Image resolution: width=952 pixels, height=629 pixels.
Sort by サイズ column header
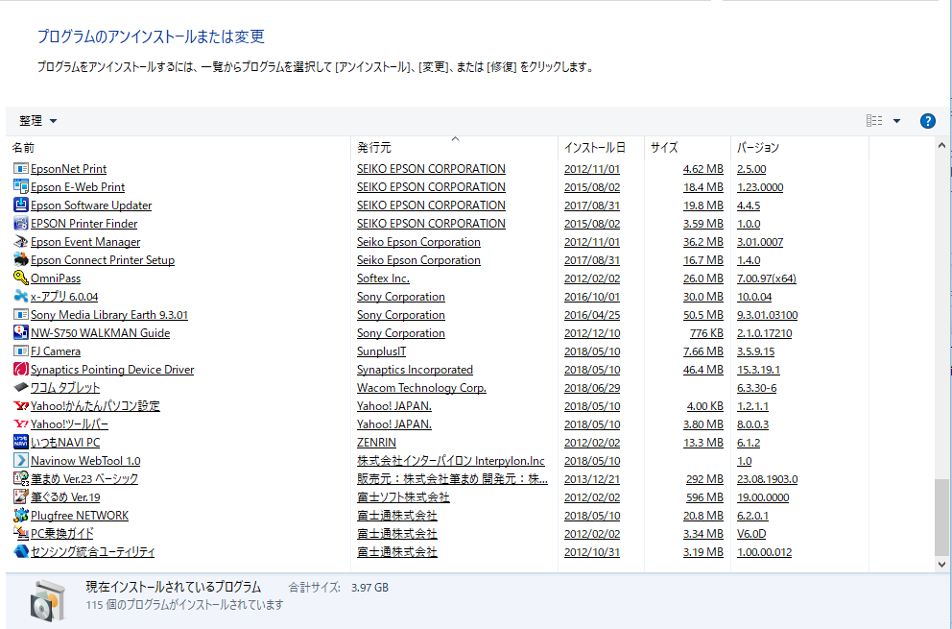click(x=664, y=148)
